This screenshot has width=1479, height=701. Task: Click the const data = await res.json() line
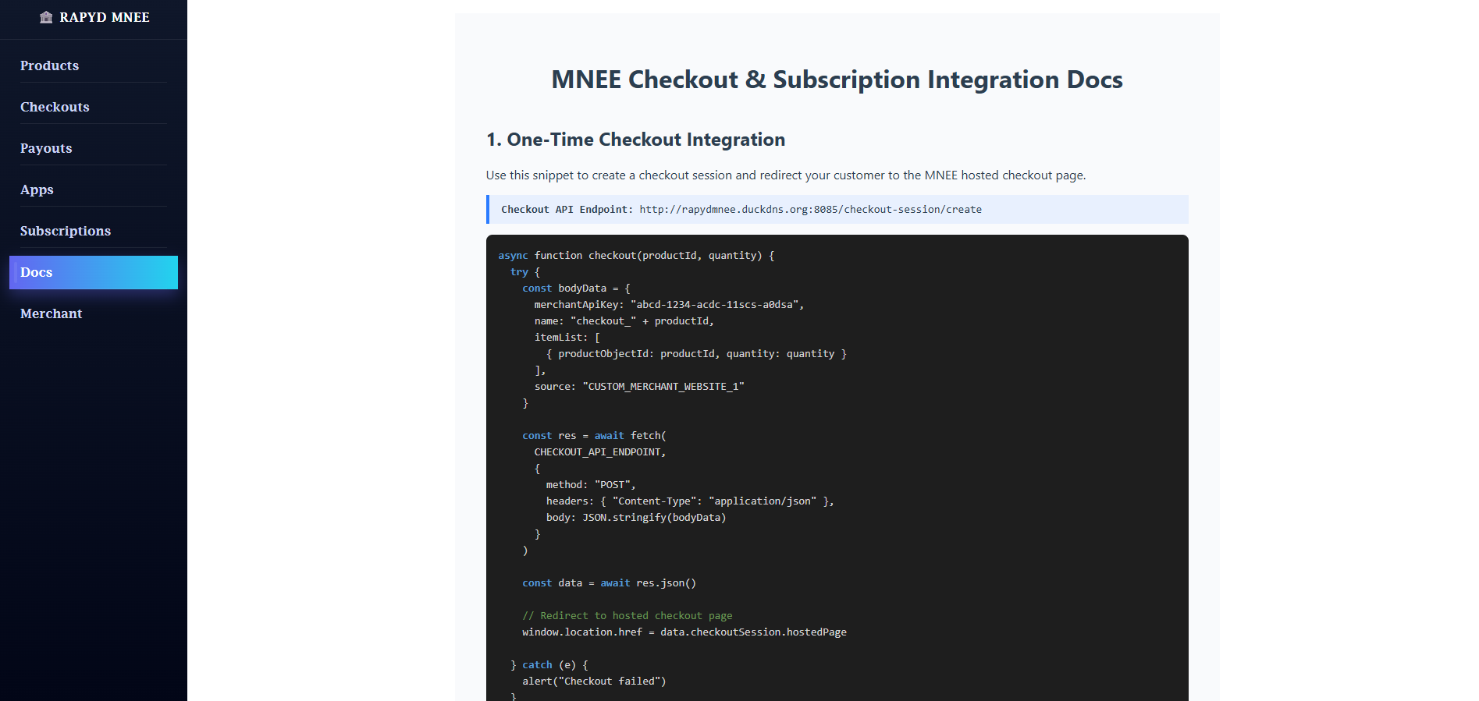coord(609,583)
